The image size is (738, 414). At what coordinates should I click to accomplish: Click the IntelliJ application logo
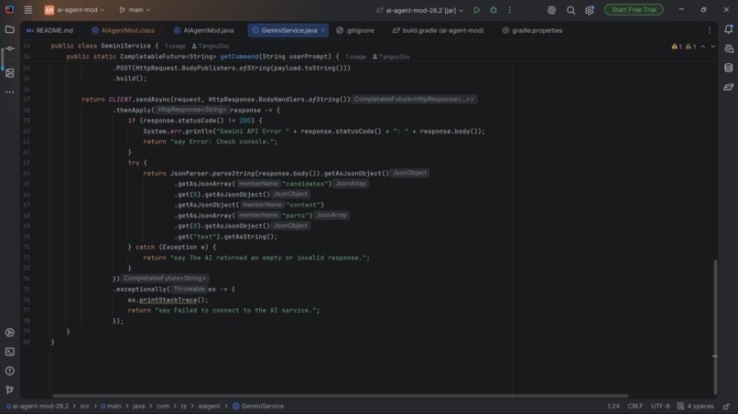point(9,9)
